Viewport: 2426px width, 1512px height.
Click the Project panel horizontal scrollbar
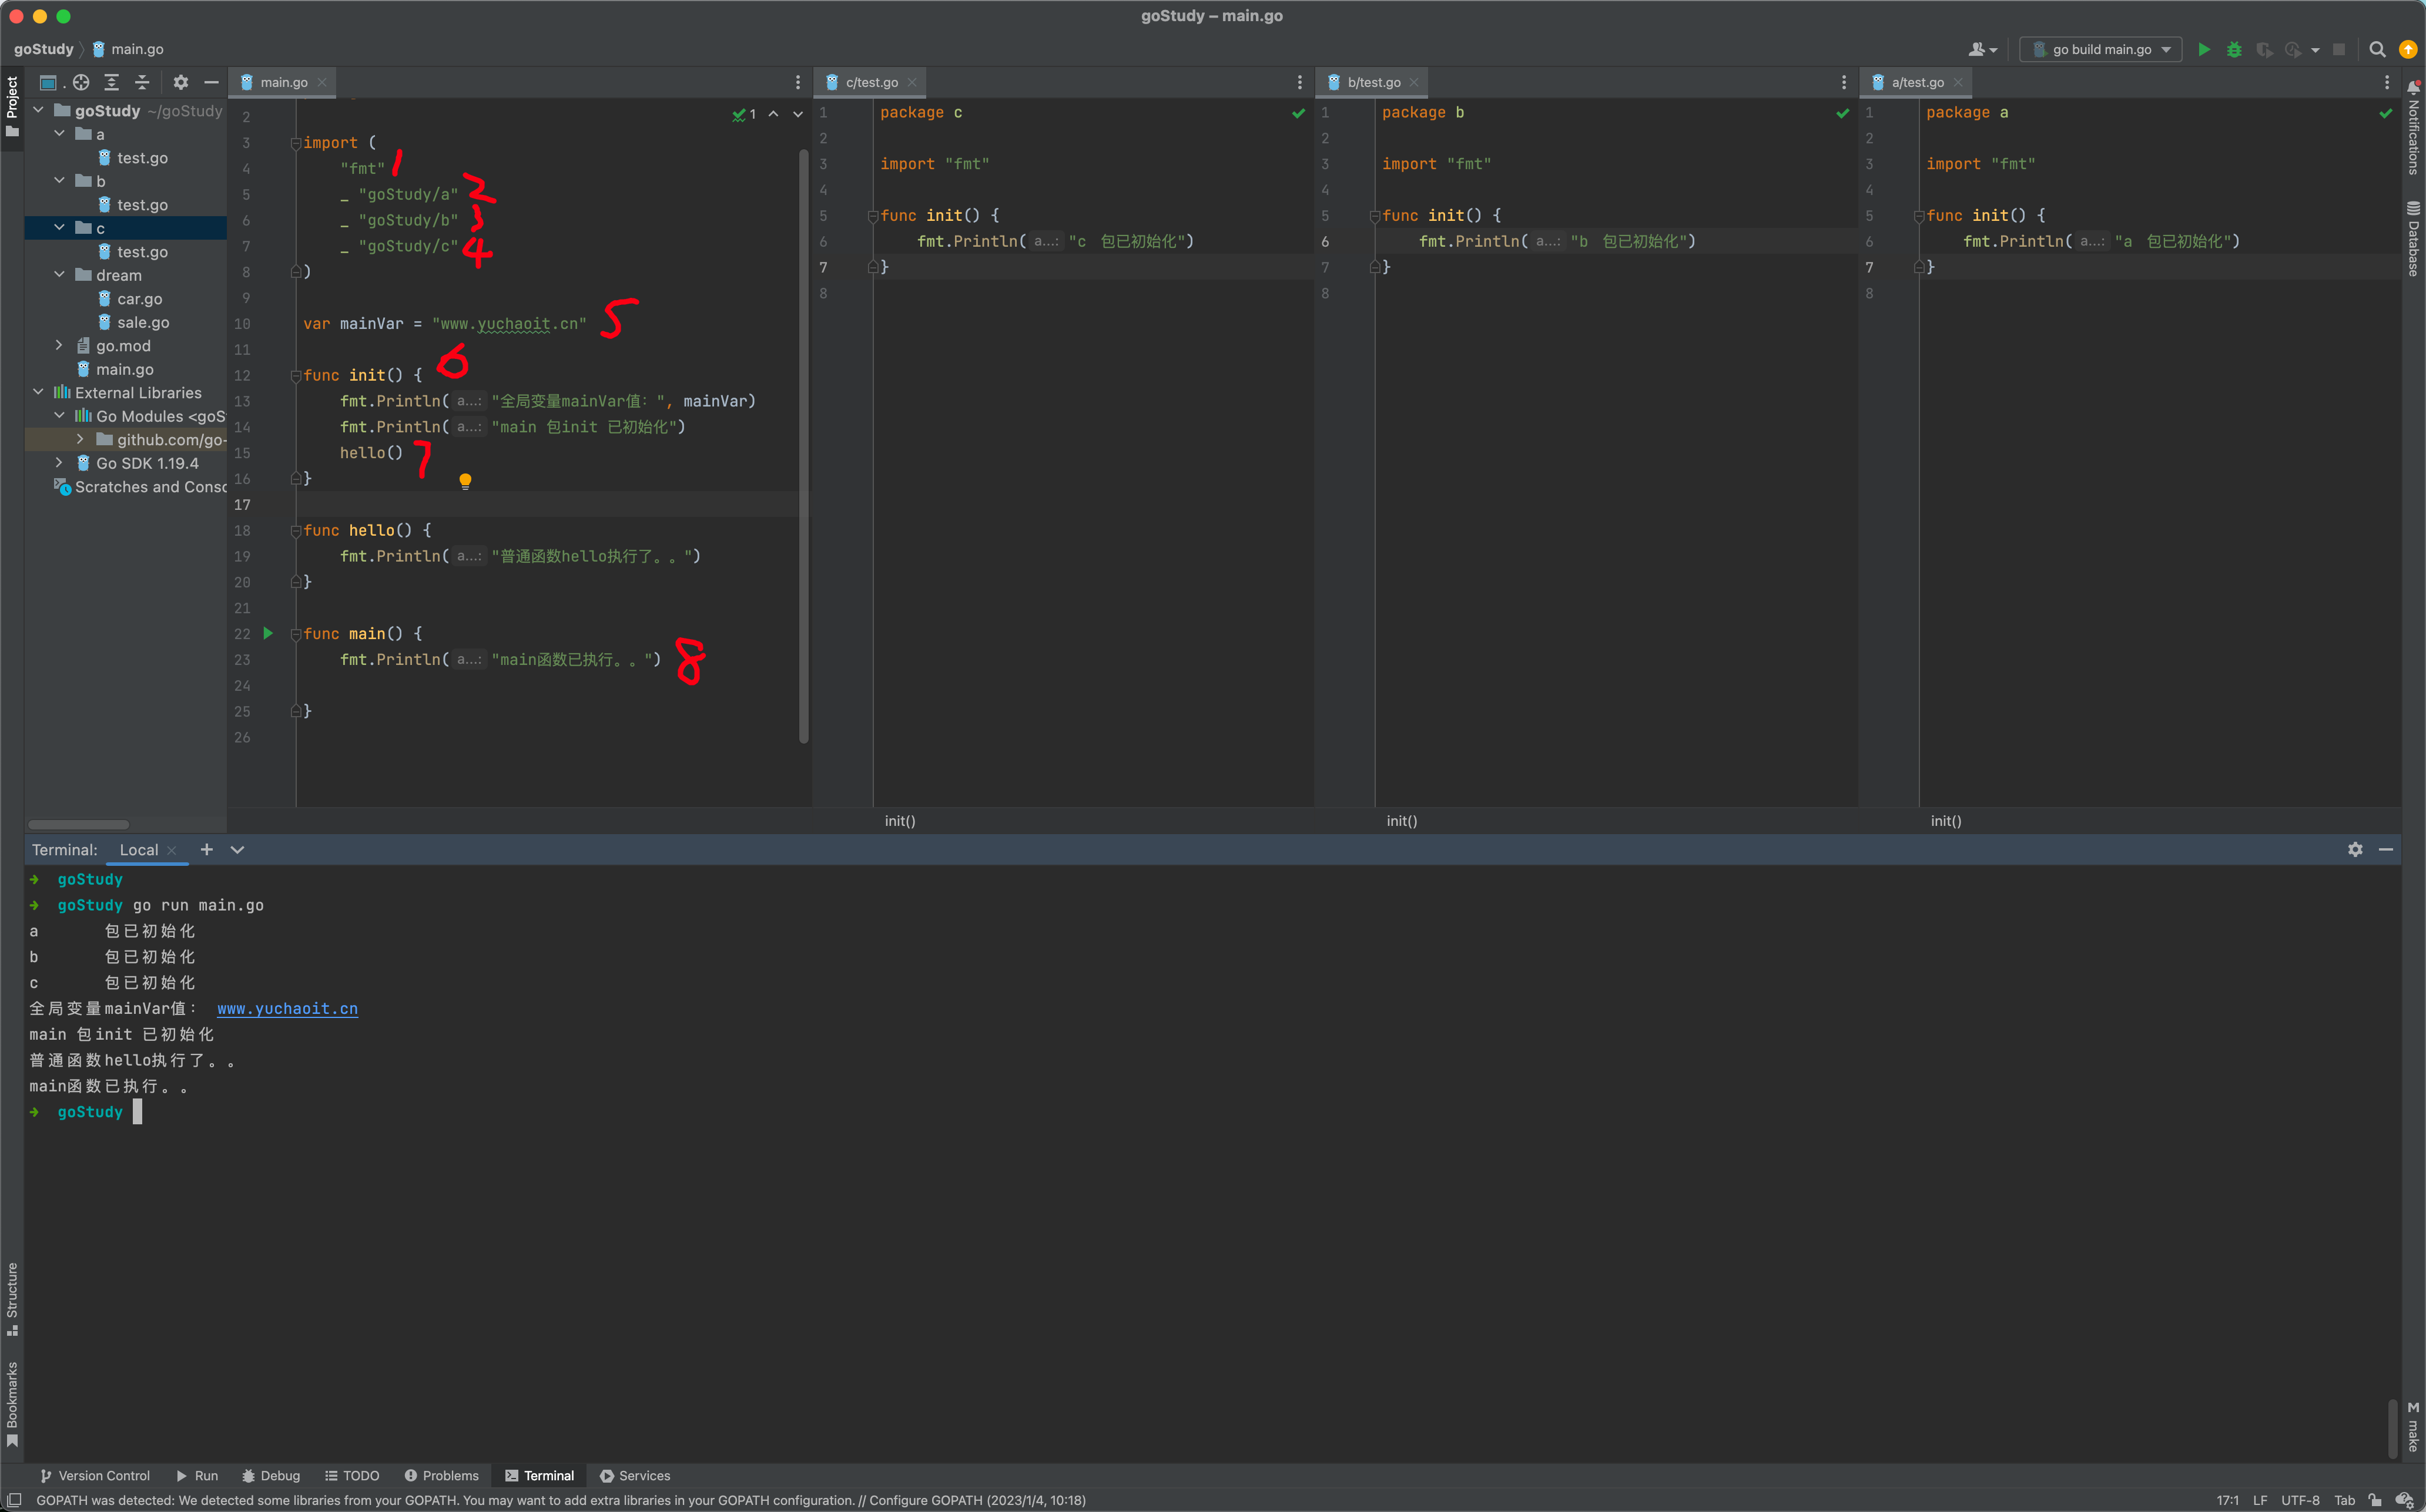pyautogui.click(x=79, y=825)
